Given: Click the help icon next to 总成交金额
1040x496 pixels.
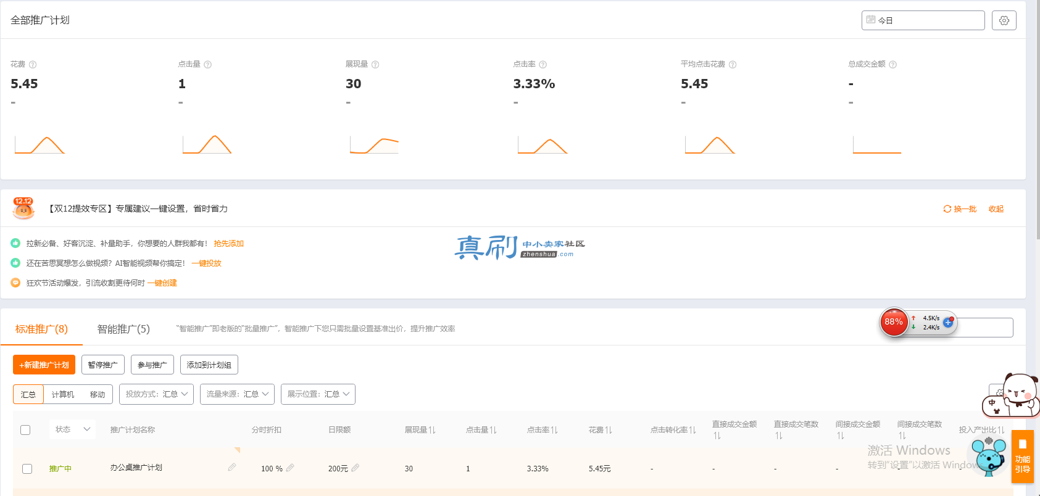Looking at the screenshot, I should click(893, 65).
